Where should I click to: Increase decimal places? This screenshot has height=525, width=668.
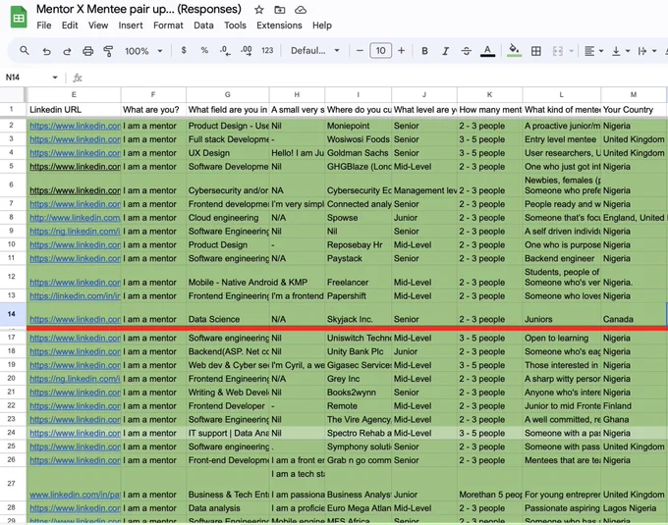pyautogui.click(x=247, y=51)
